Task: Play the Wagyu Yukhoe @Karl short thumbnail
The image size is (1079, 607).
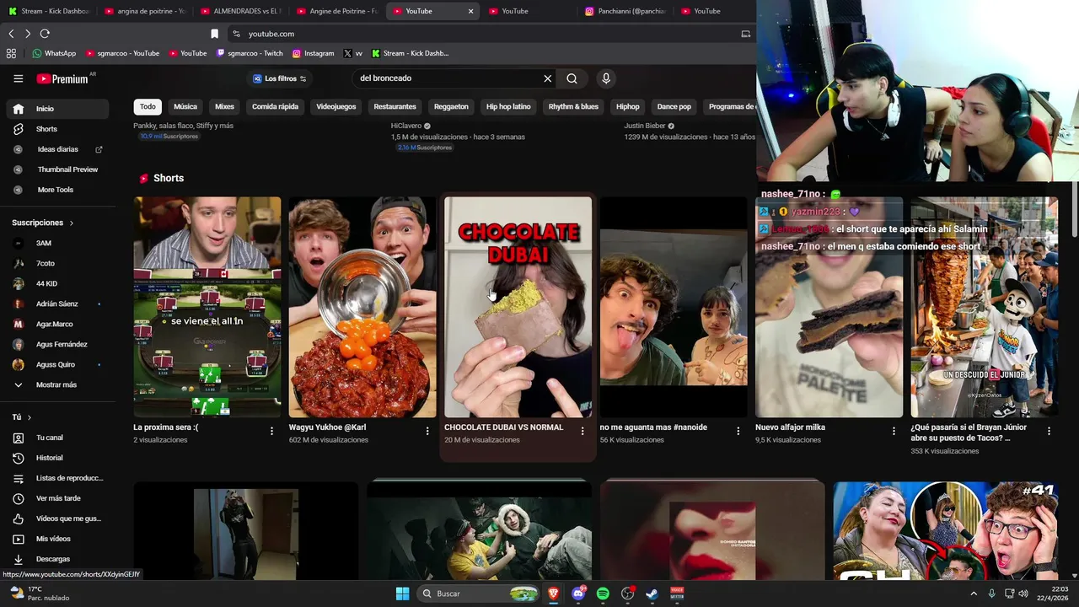Action: tap(362, 307)
